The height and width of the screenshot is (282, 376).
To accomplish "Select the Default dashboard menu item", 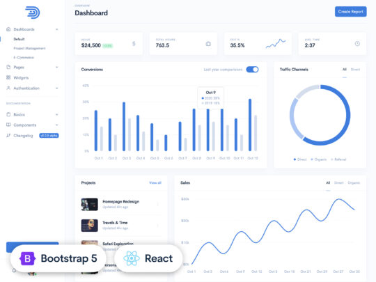I will tap(19, 39).
